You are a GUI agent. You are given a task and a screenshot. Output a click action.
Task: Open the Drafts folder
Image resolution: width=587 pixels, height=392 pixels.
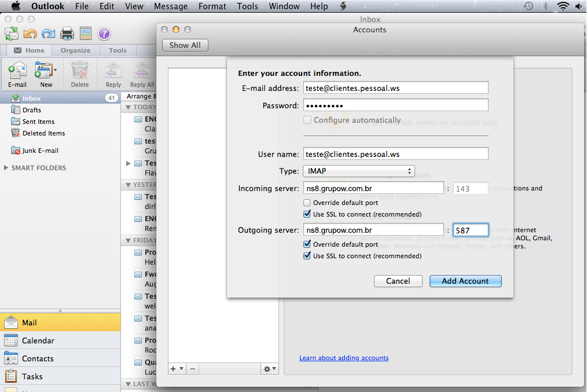pyautogui.click(x=31, y=109)
